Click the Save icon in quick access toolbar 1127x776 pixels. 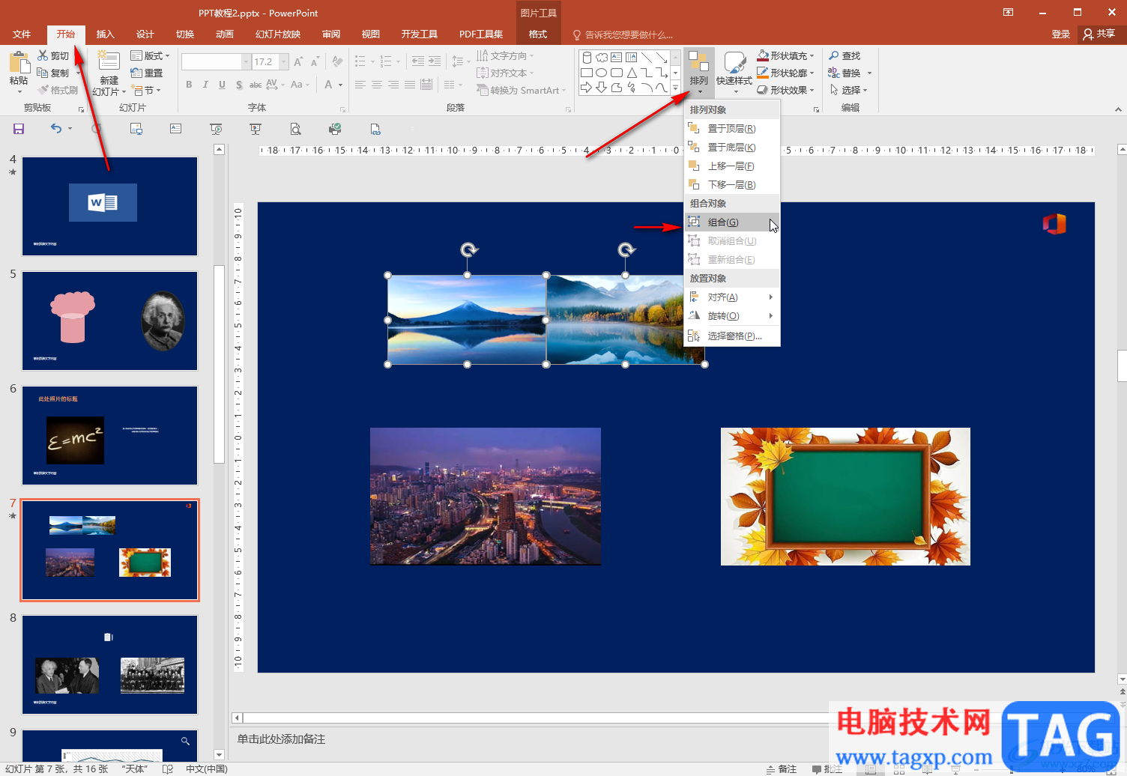point(19,129)
